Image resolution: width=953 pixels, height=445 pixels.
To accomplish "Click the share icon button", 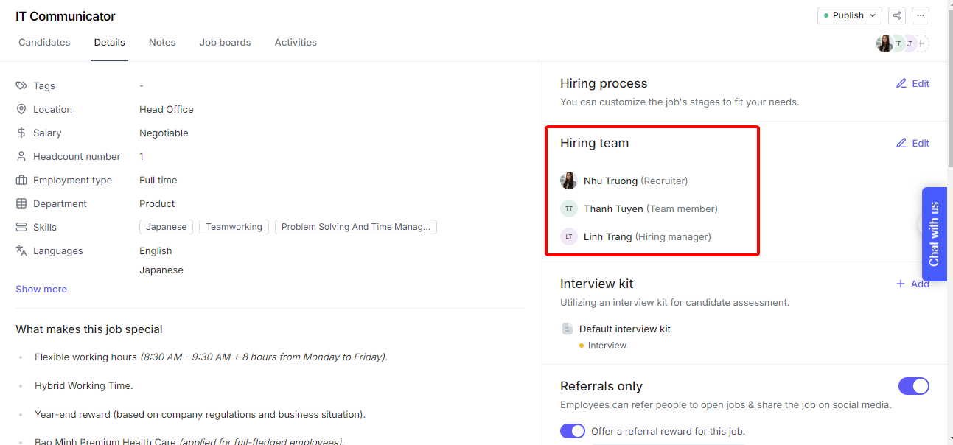I will (x=897, y=15).
